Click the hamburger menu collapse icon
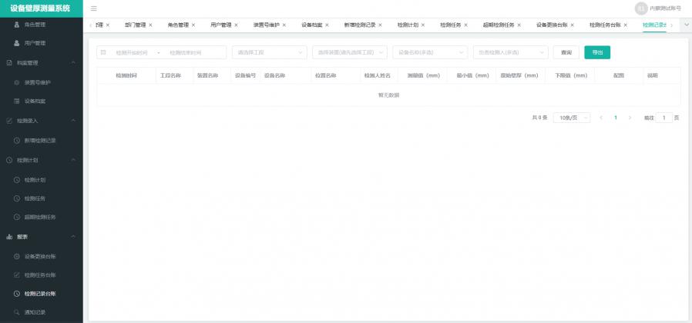 pos(94,8)
